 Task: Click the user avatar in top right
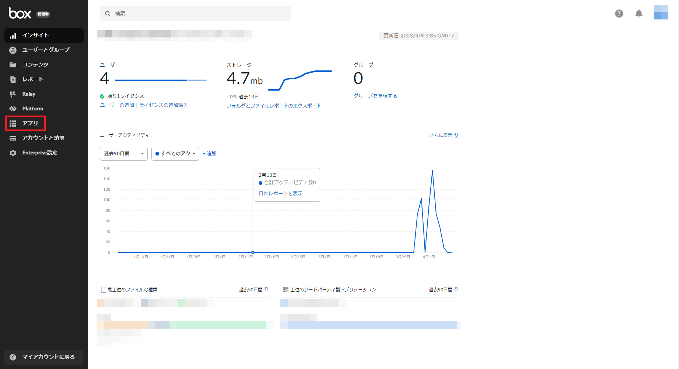pyautogui.click(x=661, y=12)
